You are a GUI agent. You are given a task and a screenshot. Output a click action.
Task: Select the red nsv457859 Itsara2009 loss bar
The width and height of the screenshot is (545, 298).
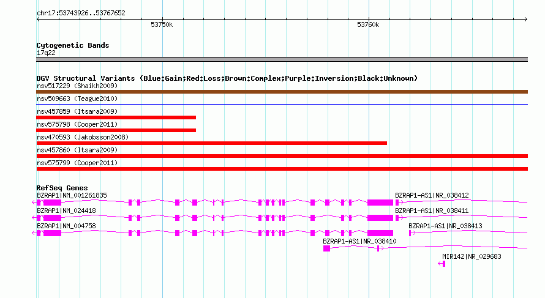point(116,117)
